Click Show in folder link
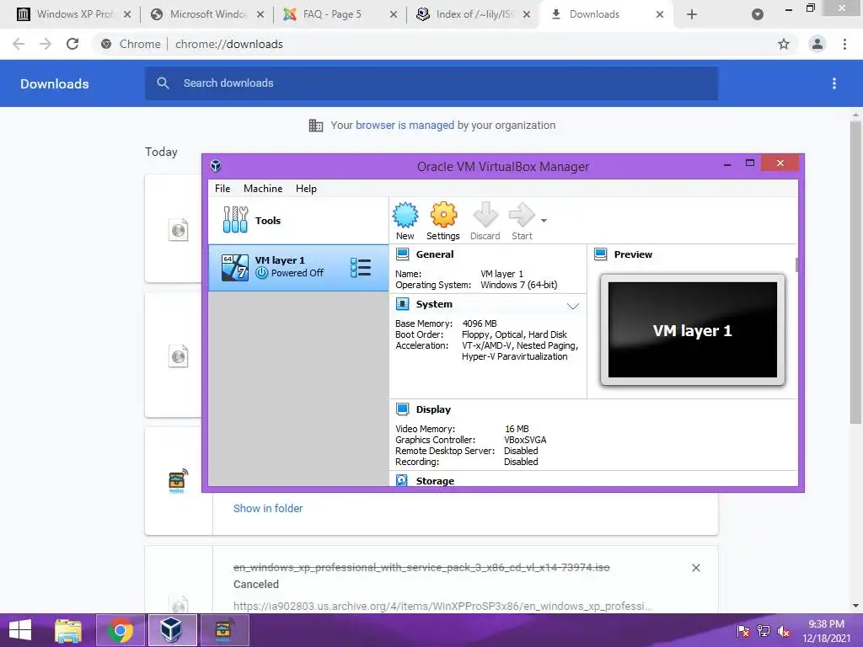Viewport: 863px width, 647px height. tap(268, 508)
